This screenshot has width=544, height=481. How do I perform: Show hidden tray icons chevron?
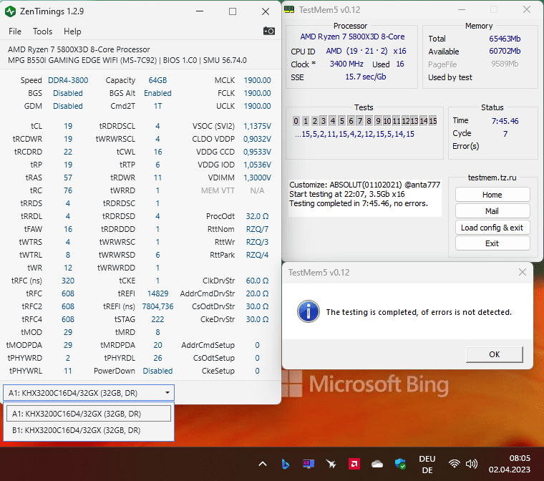[263, 464]
